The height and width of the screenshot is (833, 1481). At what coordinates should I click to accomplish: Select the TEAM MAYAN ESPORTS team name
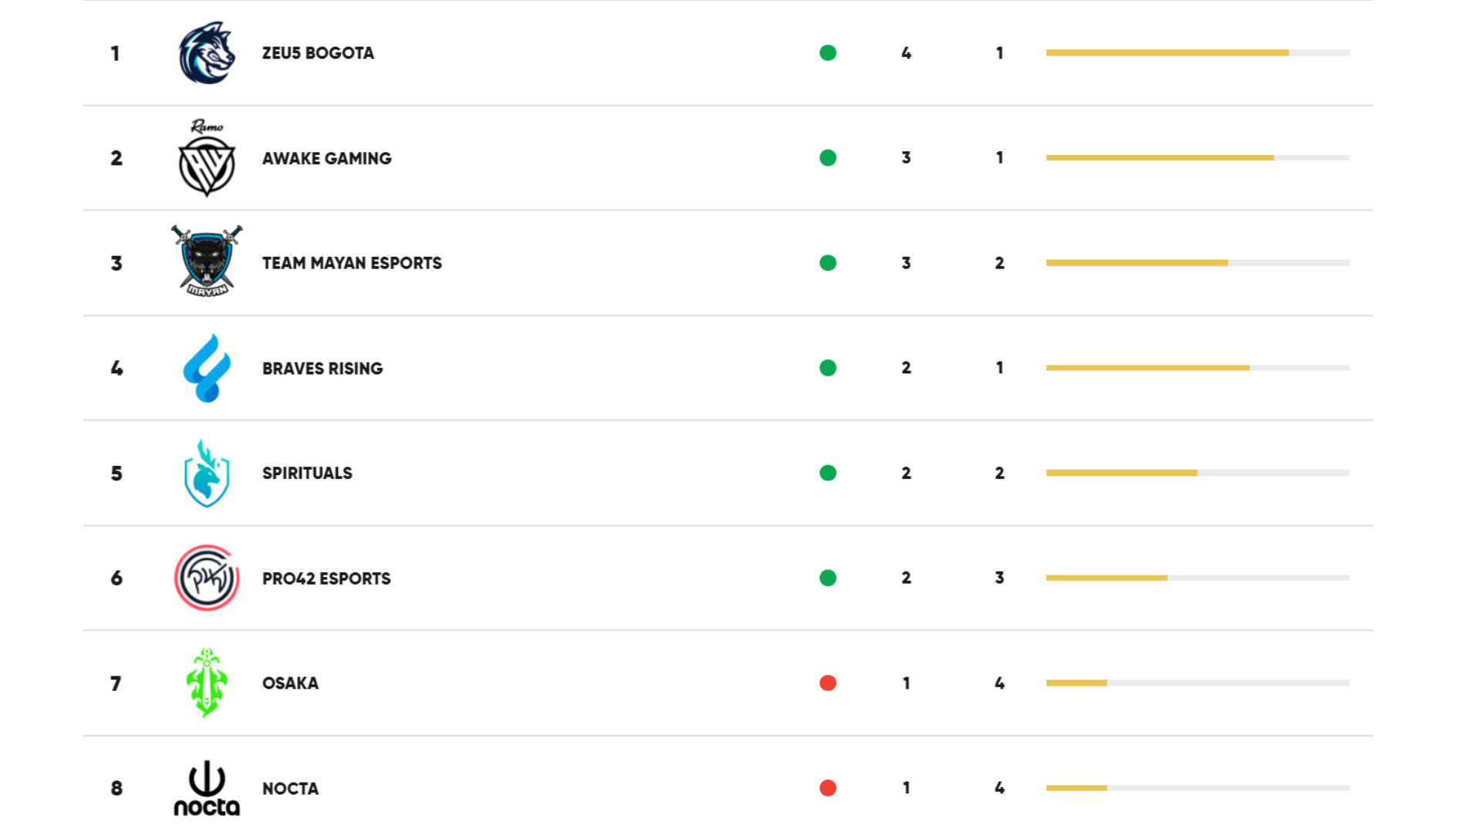click(352, 263)
